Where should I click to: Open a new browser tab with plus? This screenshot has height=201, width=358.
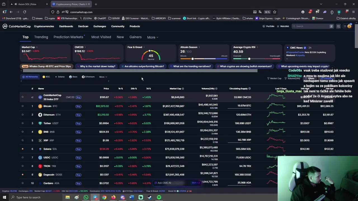point(96,4)
